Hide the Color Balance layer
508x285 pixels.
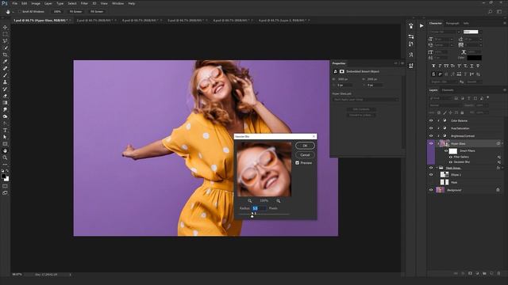point(431,120)
